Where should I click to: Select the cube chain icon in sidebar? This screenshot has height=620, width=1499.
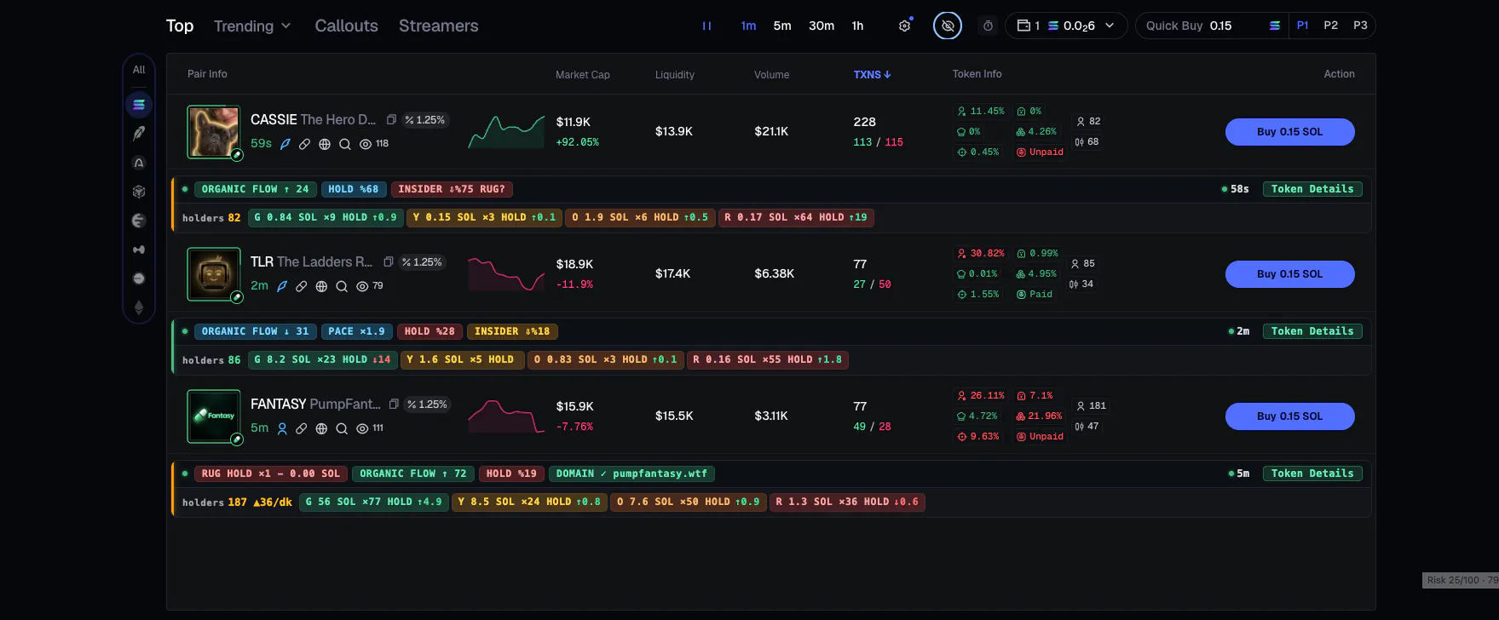(x=139, y=192)
